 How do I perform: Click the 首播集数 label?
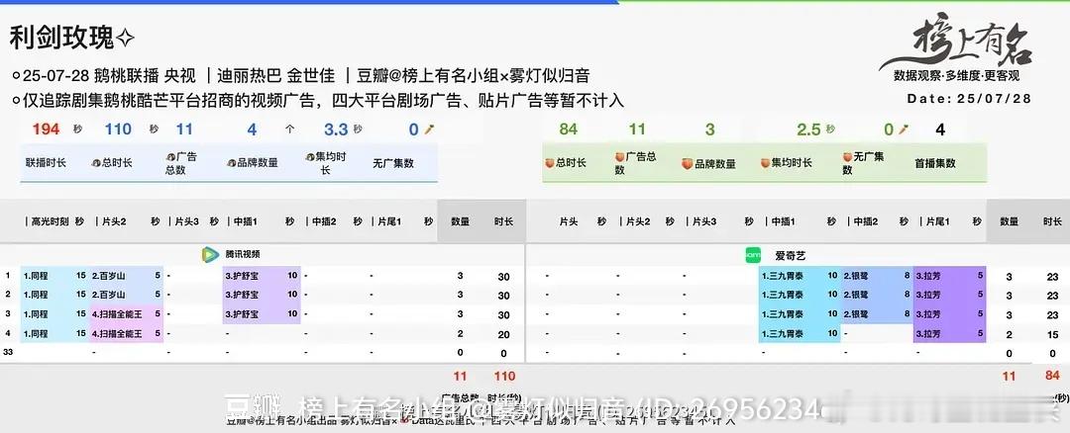[935, 163]
